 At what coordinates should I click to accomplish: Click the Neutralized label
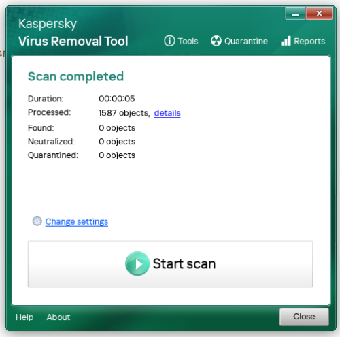pos(51,142)
